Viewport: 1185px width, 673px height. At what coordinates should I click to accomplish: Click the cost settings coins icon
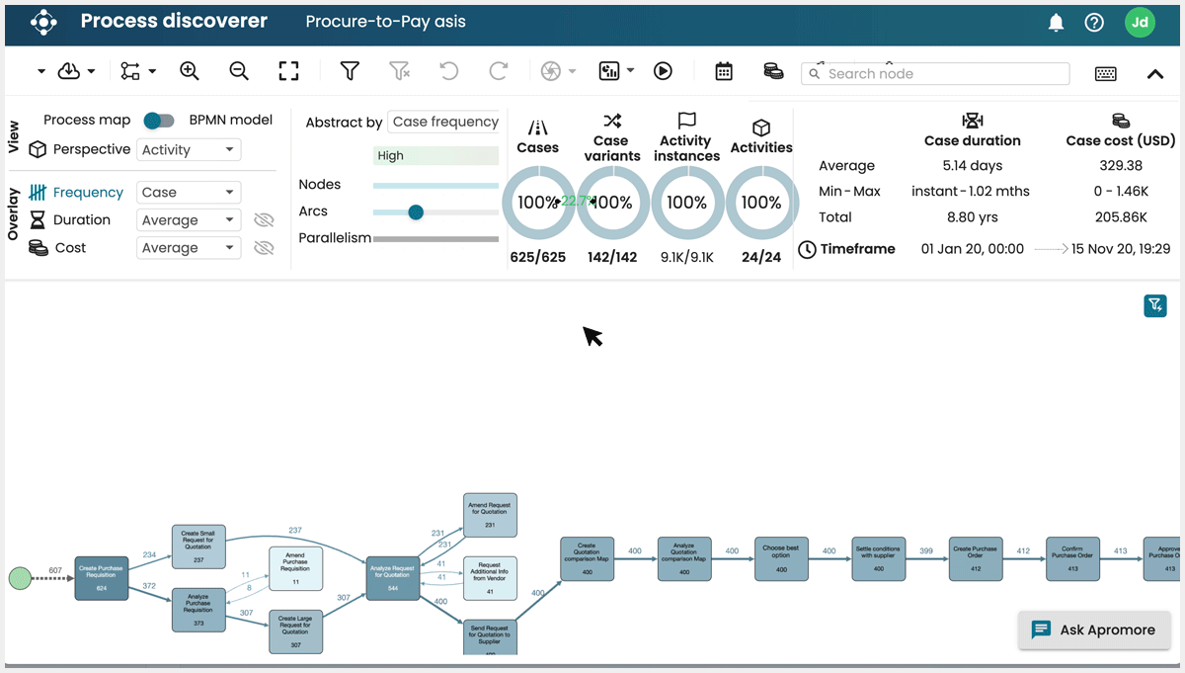coord(774,70)
